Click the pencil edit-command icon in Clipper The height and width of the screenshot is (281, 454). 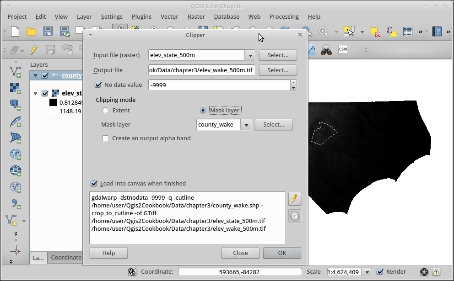tap(294, 199)
